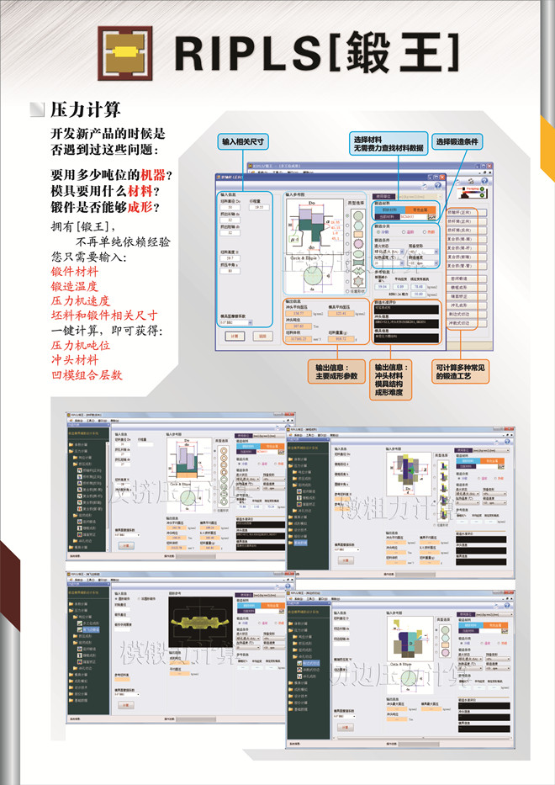The height and width of the screenshot is (785, 555).
Task: Select first ring shape icon in backward-extrusion window
Action: [224, 451]
